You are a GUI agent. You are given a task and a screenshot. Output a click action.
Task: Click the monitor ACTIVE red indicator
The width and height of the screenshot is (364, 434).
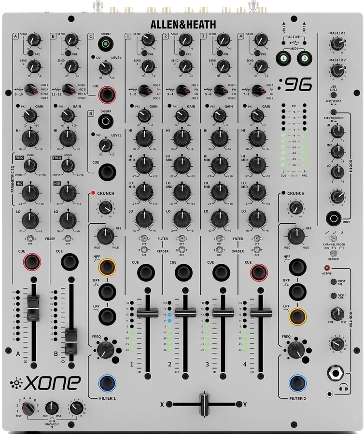click(x=327, y=268)
